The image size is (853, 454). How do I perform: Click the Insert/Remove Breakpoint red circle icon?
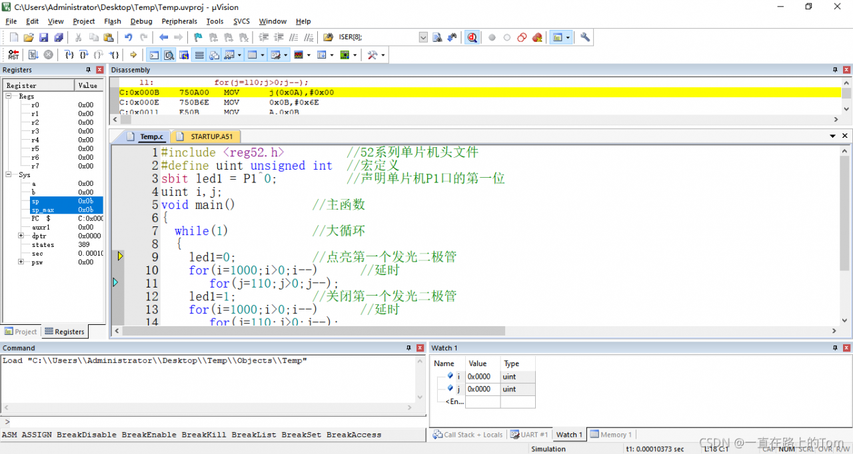click(492, 38)
